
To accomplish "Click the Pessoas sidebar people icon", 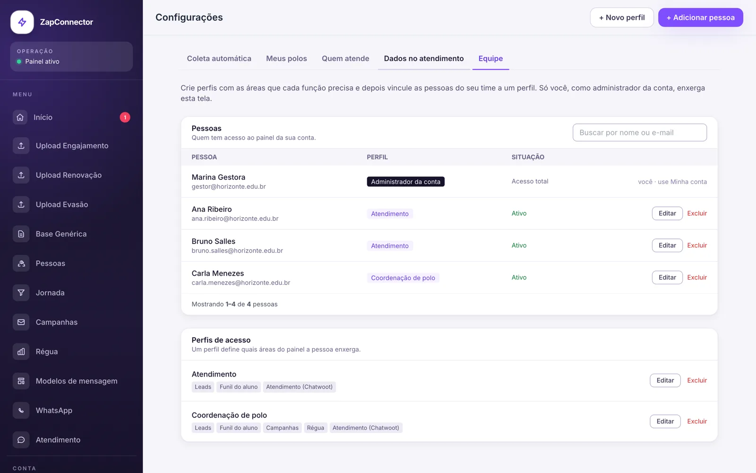I will pyautogui.click(x=21, y=263).
